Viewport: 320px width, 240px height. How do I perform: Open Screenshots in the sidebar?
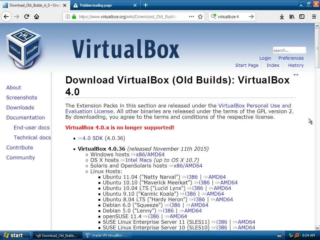click(x=22, y=97)
